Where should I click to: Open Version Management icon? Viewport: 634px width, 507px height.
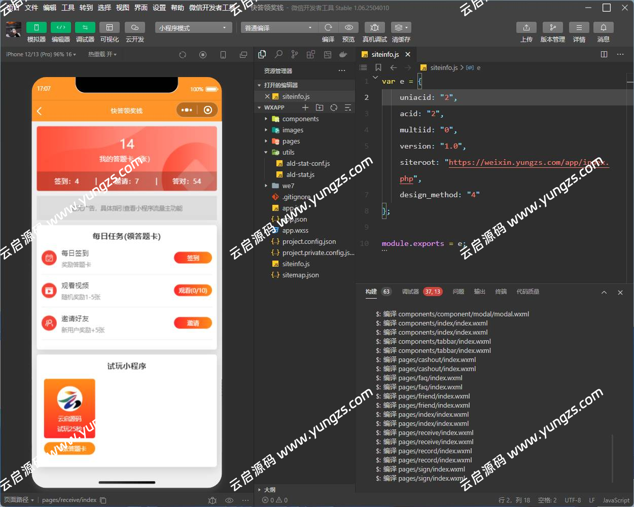[552, 27]
